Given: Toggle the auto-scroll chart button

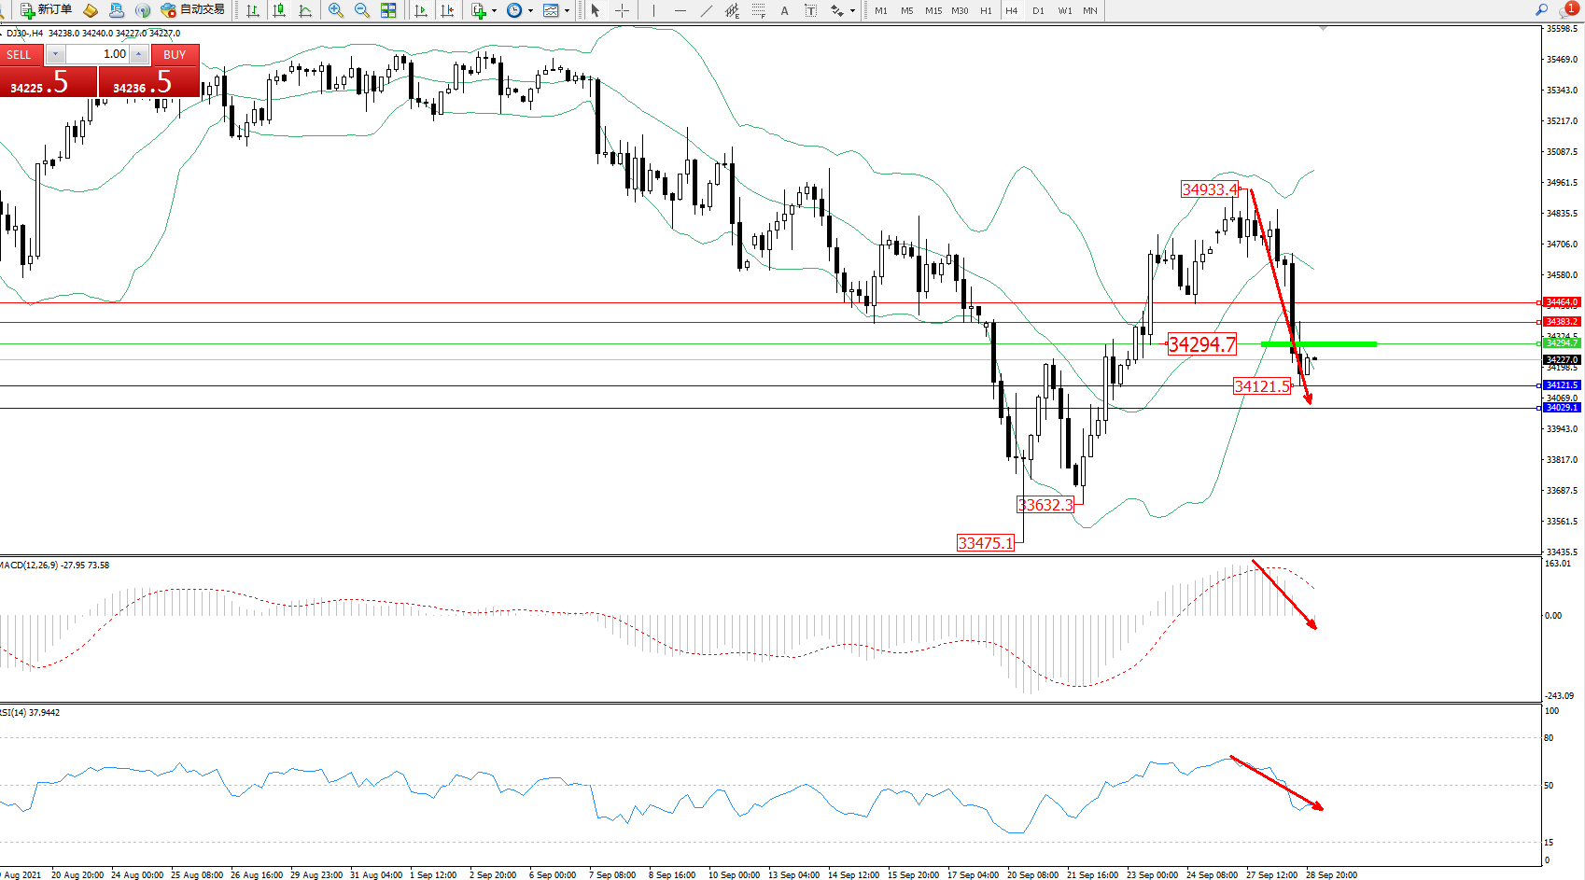Looking at the screenshot, I should [421, 10].
